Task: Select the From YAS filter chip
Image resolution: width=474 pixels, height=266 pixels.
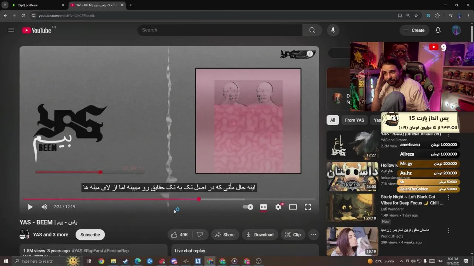Action: (354, 120)
